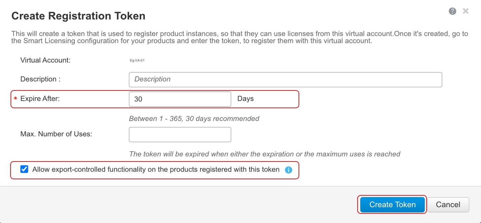The width and height of the screenshot is (481, 223).
Task: Click the blue info icon beside export-controlled option
Action: pyautogui.click(x=288, y=170)
